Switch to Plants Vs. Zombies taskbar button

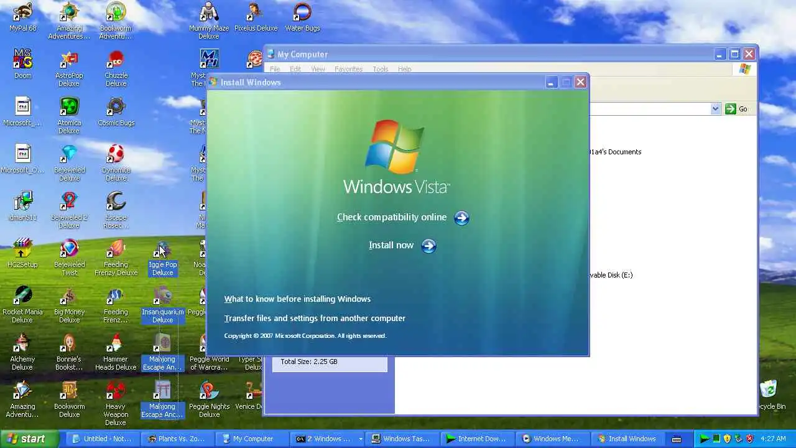click(x=177, y=439)
